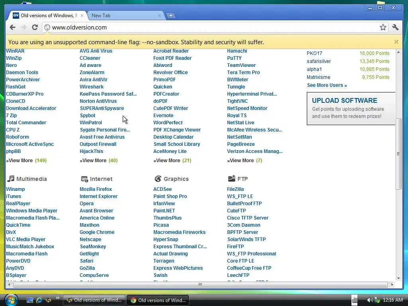Click the Multimedia music note icon
The width and height of the screenshot is (408, 306).
11,178
